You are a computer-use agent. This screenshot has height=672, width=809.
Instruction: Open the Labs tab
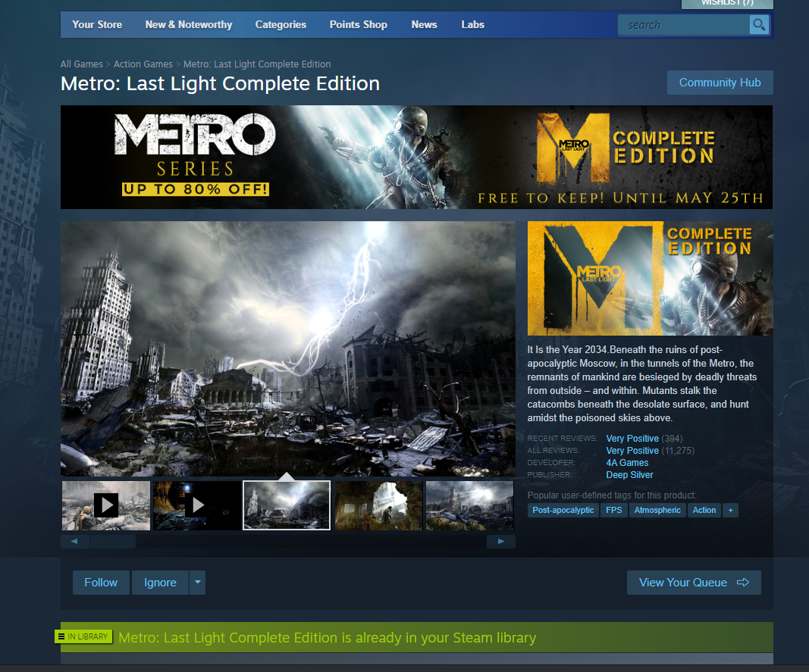(x=472, y=24)
